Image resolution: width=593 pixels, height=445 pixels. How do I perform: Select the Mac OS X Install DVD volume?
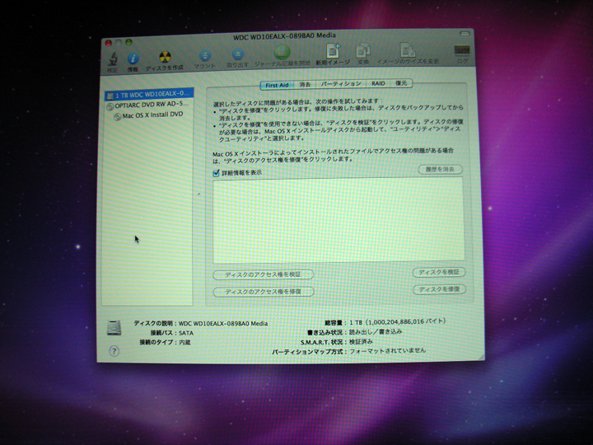coord(149,115)
